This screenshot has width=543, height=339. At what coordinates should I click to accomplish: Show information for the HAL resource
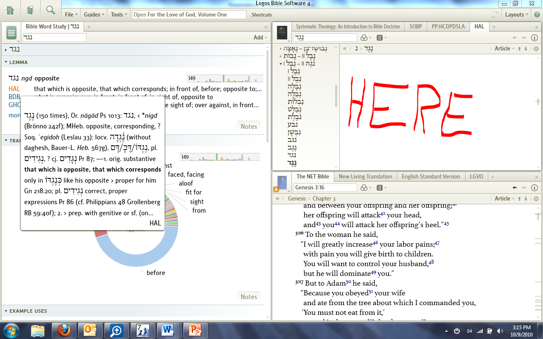(535, 37)
